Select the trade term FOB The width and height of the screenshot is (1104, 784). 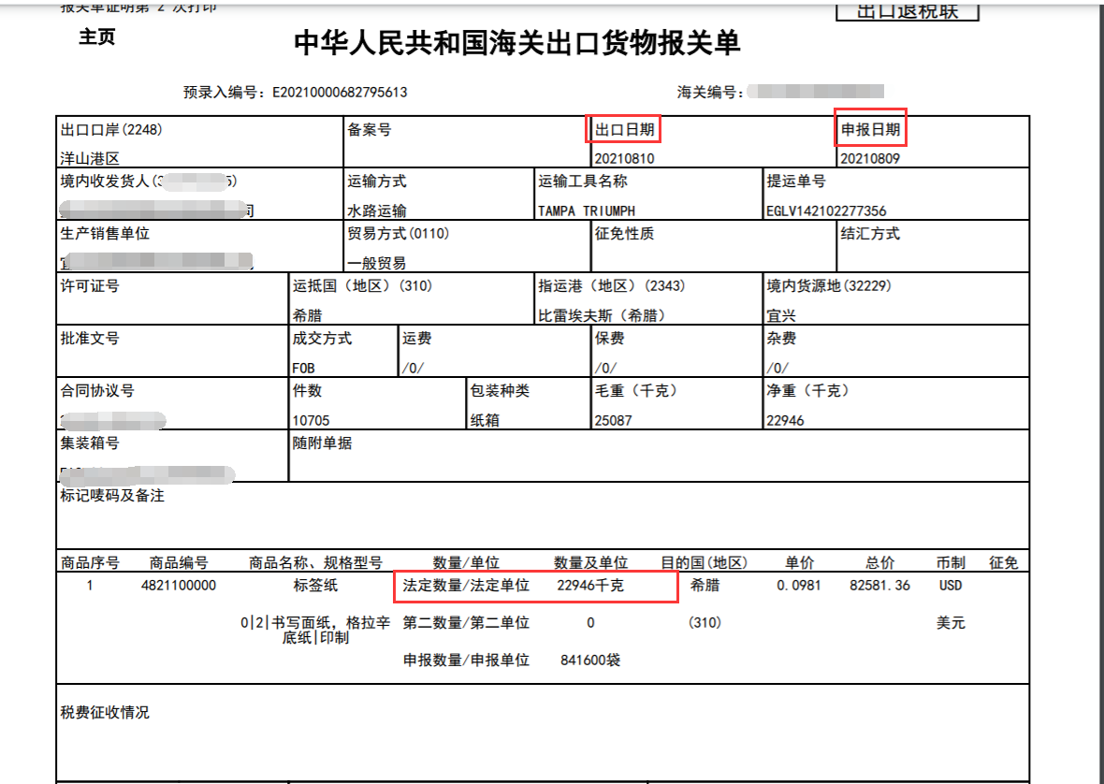pos(303,368)
